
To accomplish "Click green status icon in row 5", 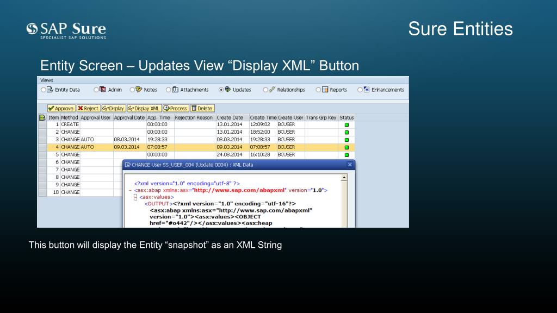I will click(346, 155).
